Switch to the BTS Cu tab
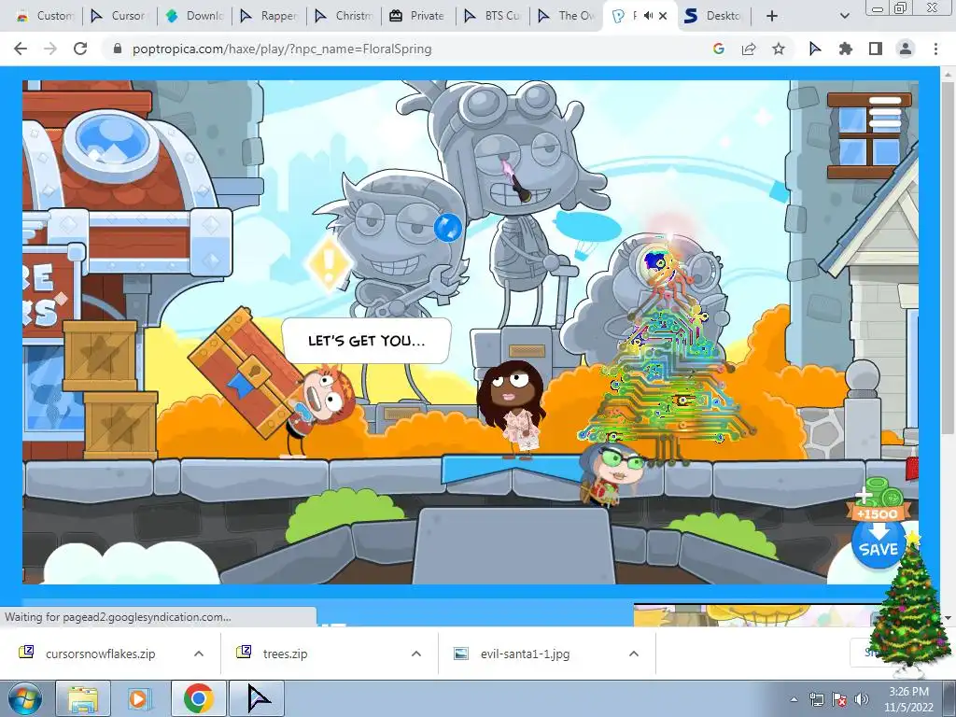 493,16
